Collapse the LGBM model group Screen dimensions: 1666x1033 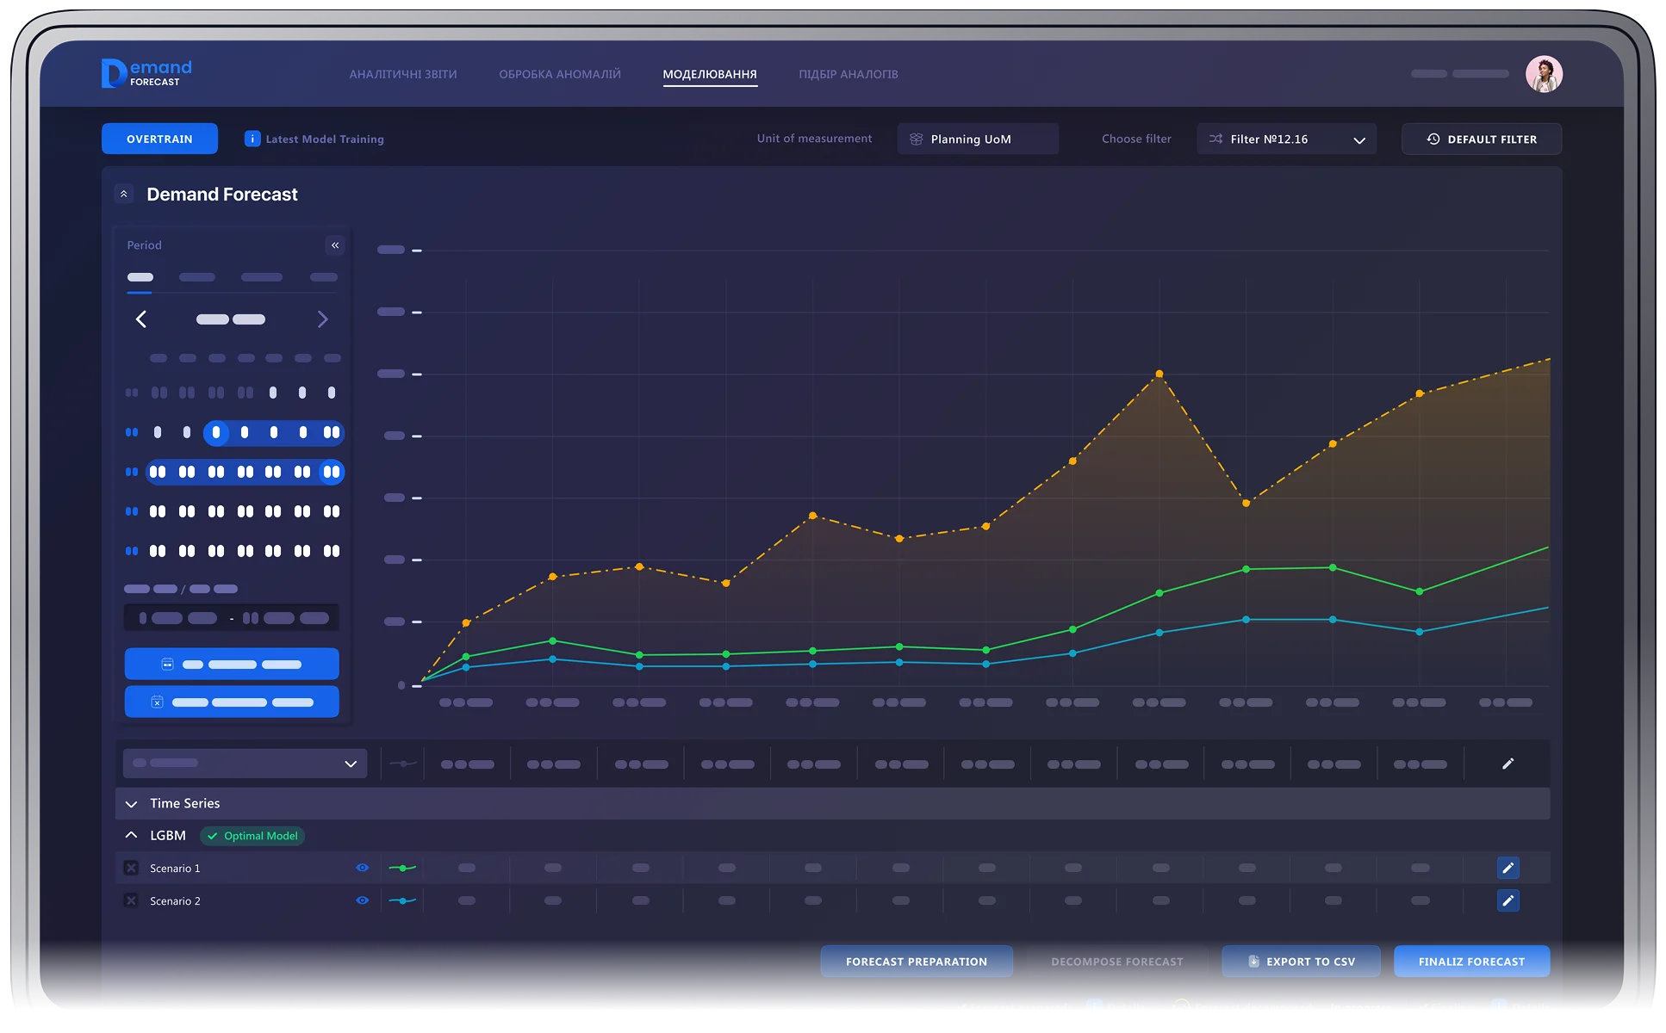coord(132,835)
